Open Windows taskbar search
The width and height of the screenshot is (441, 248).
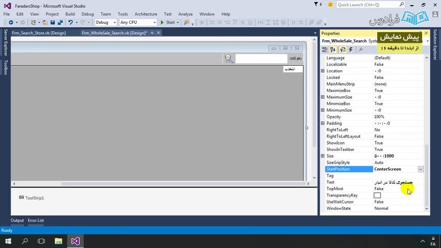click(25, 241)
